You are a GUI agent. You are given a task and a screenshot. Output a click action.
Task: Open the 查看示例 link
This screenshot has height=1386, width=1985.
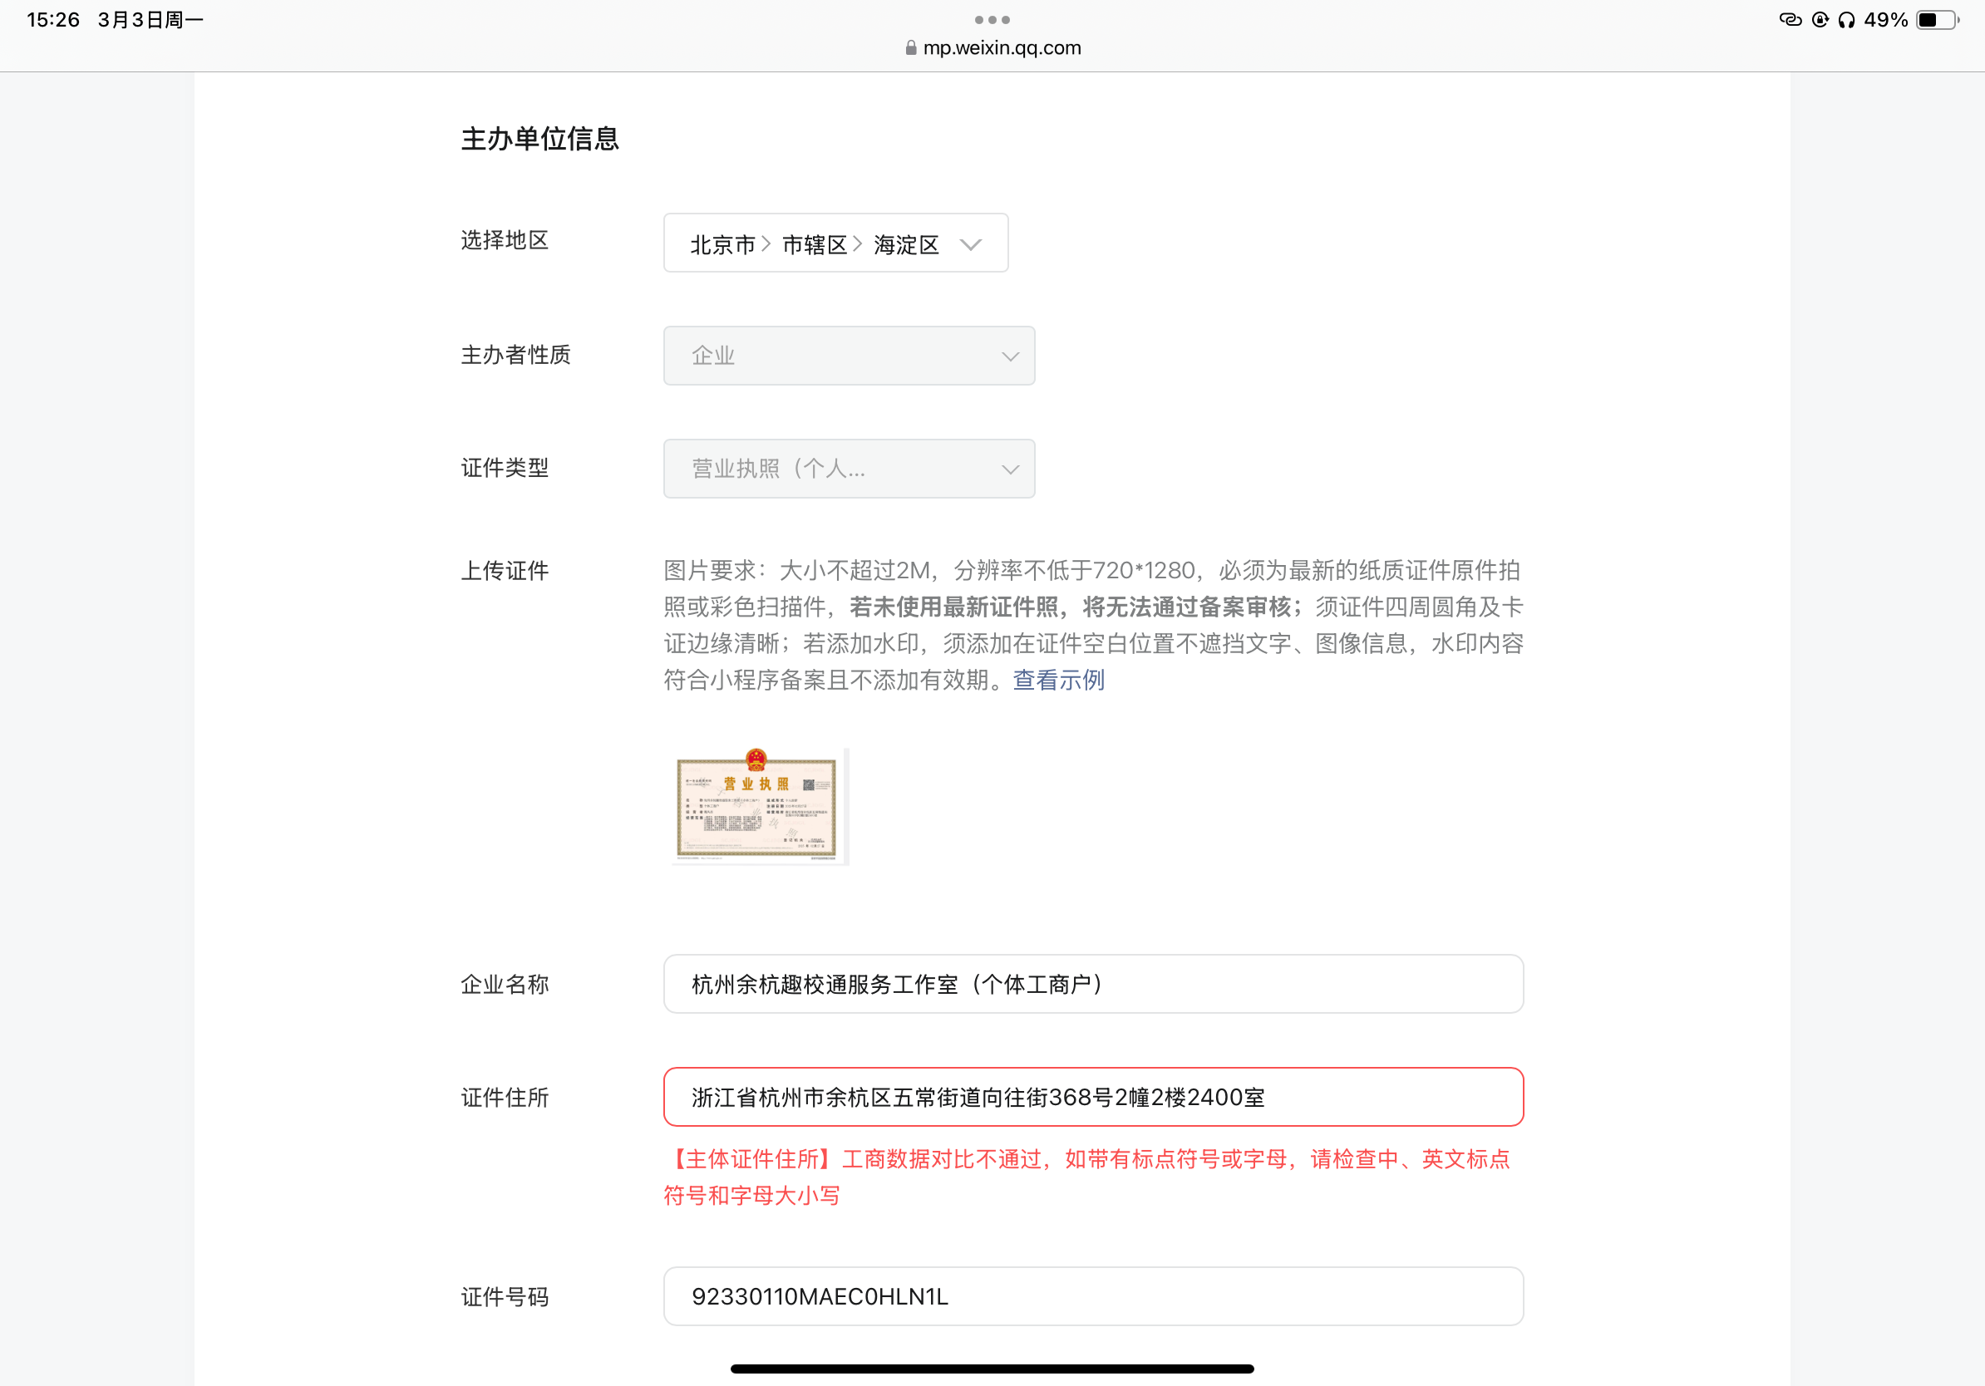tap(1057, 680)
